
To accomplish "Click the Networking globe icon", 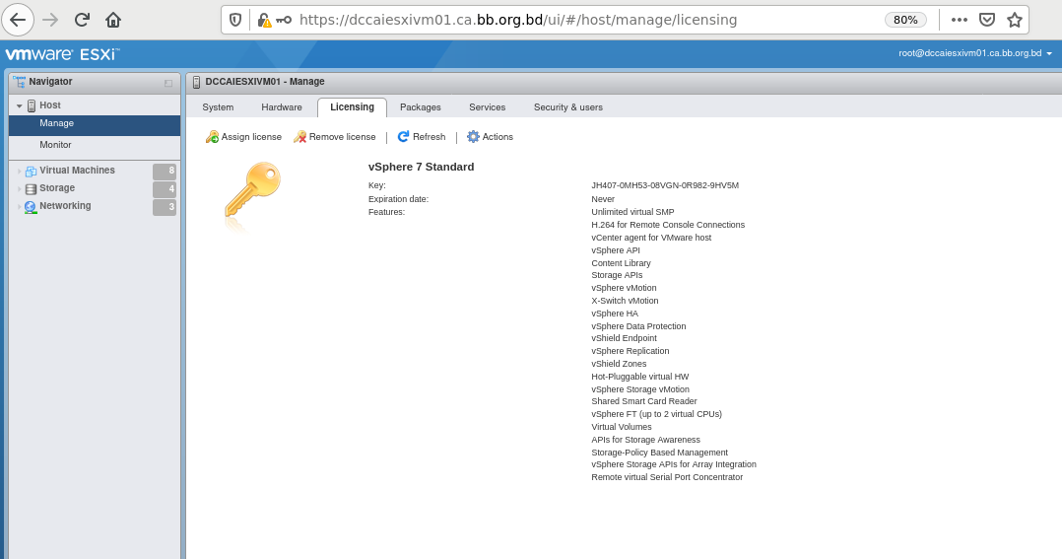I will (31, 207).
